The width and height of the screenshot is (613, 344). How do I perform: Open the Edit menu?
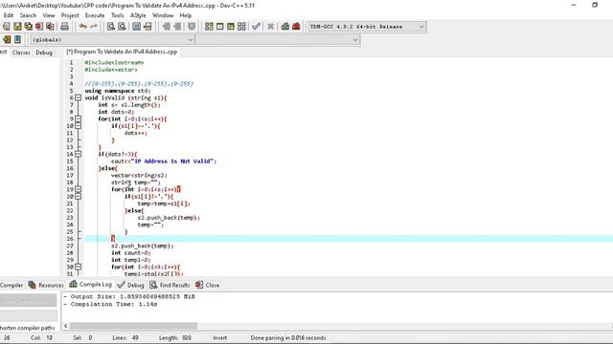(x=9, y=15)
